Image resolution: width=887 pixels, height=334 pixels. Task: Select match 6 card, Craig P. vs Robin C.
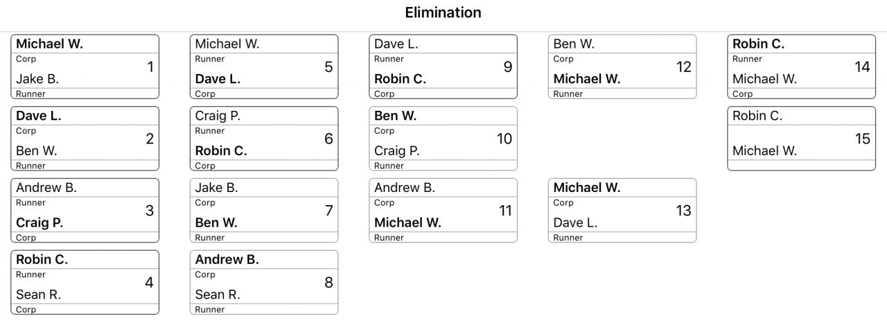coord(264,139)
